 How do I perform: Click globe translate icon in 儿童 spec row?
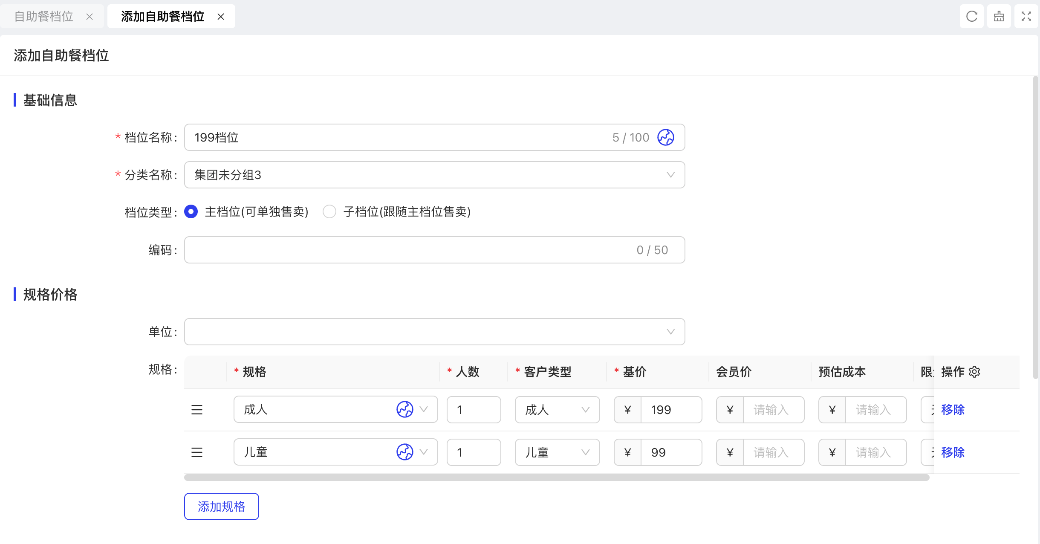pos(404,452)
